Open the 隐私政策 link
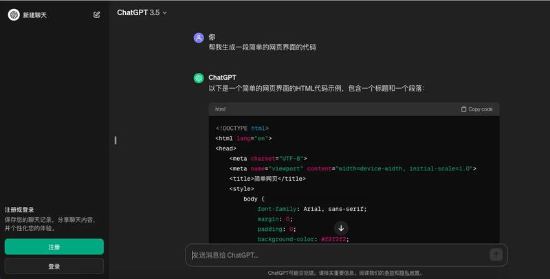The image size is (550, 279). coord(410,273)
